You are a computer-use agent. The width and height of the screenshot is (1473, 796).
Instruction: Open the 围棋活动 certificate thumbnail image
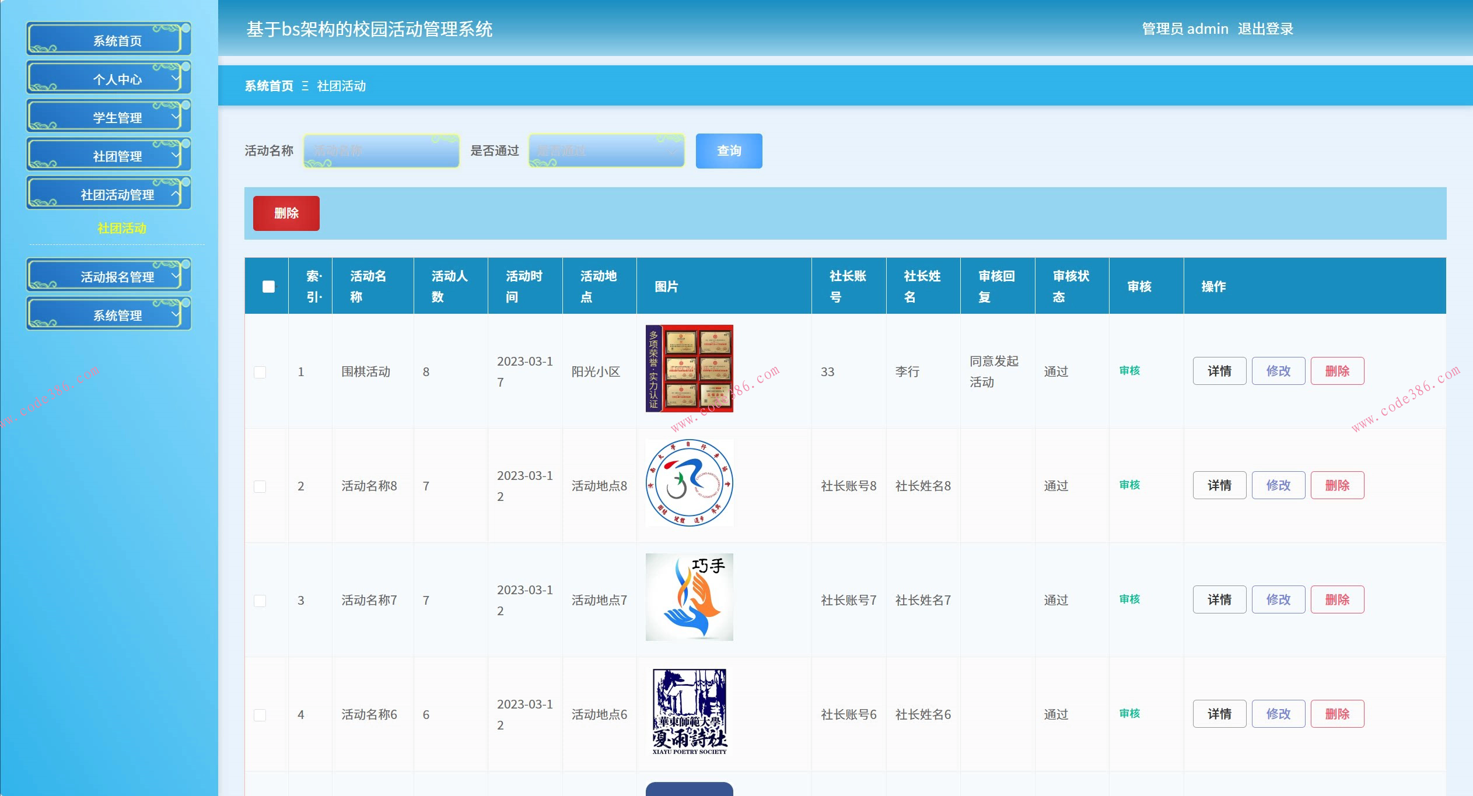pos(689,369)
